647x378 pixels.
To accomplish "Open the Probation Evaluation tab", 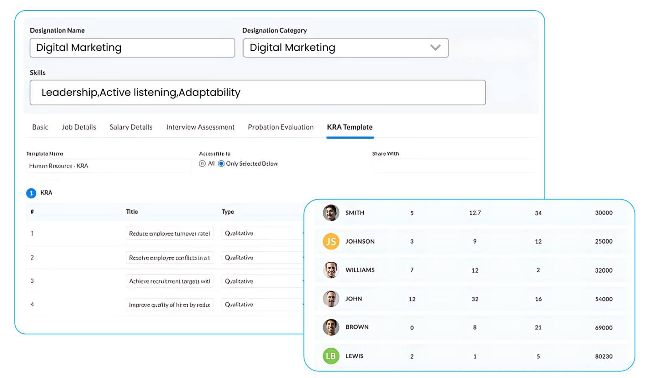I will tap(281, 127).
